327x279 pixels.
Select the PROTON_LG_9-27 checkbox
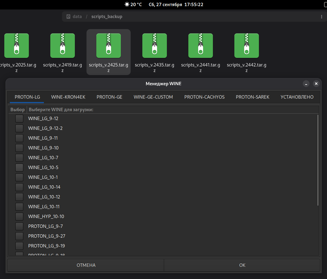(x=19, y=236)
